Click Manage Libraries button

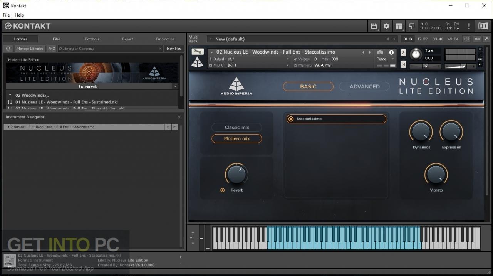click(x=30, y=49)
